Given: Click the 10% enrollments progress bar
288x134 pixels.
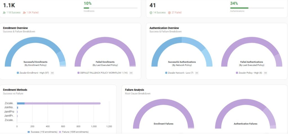Looking at the screenshot, I should (110, 8).
